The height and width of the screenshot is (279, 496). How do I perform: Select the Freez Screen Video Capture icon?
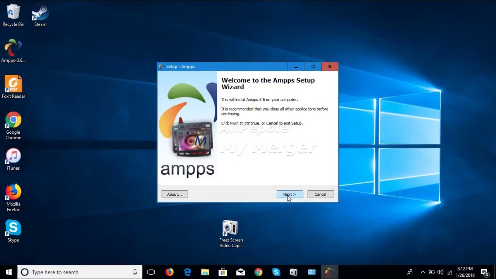[x=231, y=234]
